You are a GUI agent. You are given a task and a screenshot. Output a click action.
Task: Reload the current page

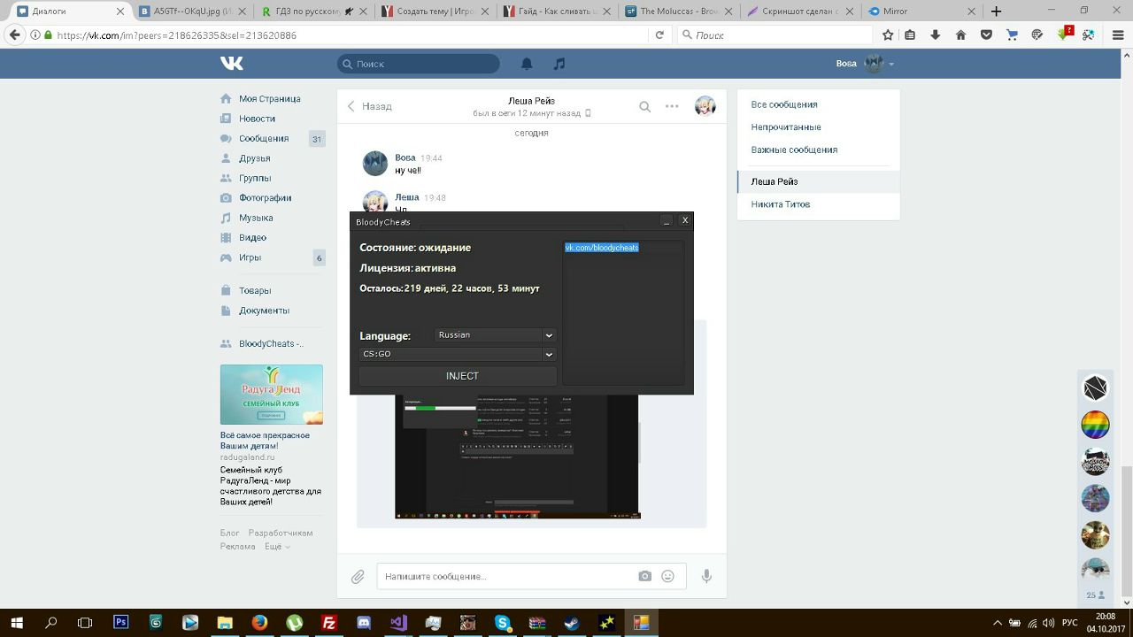coord(659,35)
